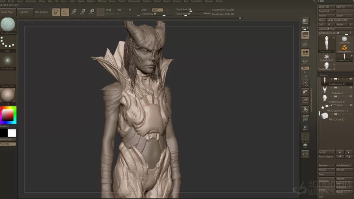Toggle Persp perspective view
Image resolution: width=354 pixels, height=199 pixels.
[x=305, y=35]
